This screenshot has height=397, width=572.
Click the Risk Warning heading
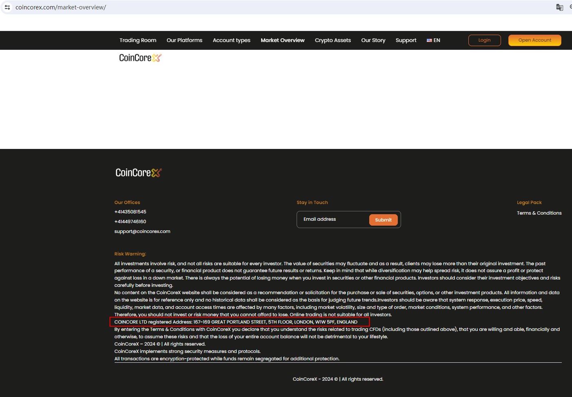pos(130,254)
